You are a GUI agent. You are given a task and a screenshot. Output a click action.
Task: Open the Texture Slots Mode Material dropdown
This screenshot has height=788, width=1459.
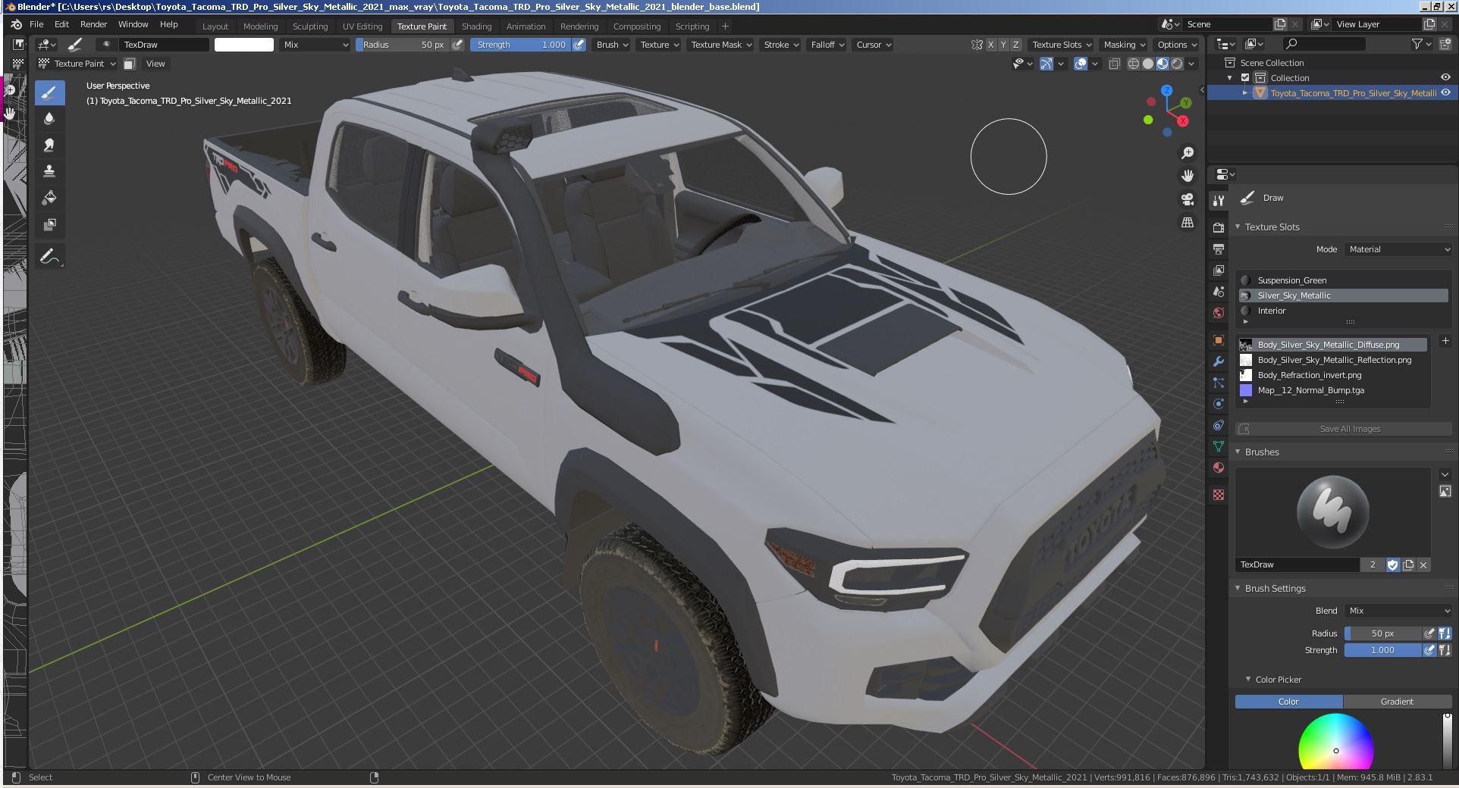[x=1398, y=249]
